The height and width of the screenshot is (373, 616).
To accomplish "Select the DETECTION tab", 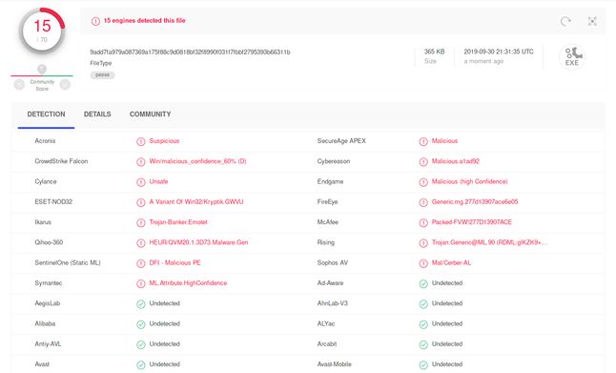I will [46, 114].
